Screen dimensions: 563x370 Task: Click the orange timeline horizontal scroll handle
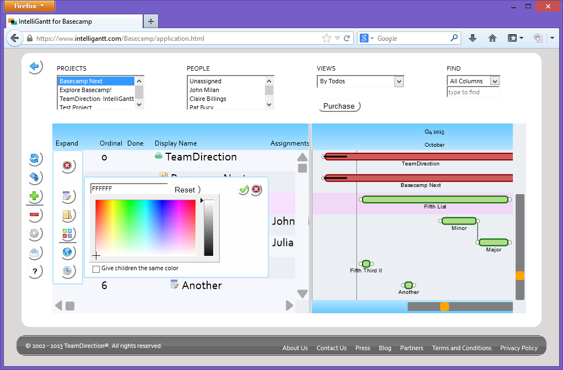445,307
